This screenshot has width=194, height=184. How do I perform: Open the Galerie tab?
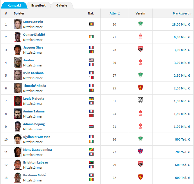point(62,5)
